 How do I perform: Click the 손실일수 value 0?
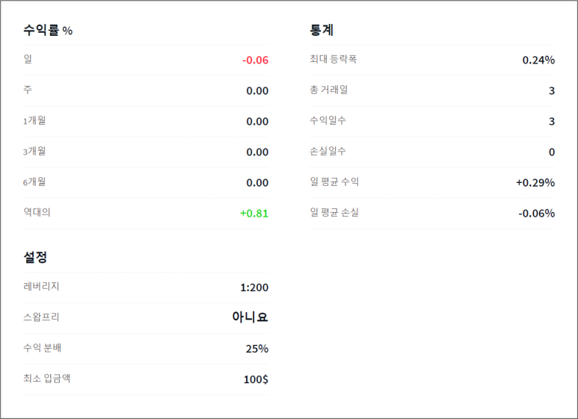(552, 152)
